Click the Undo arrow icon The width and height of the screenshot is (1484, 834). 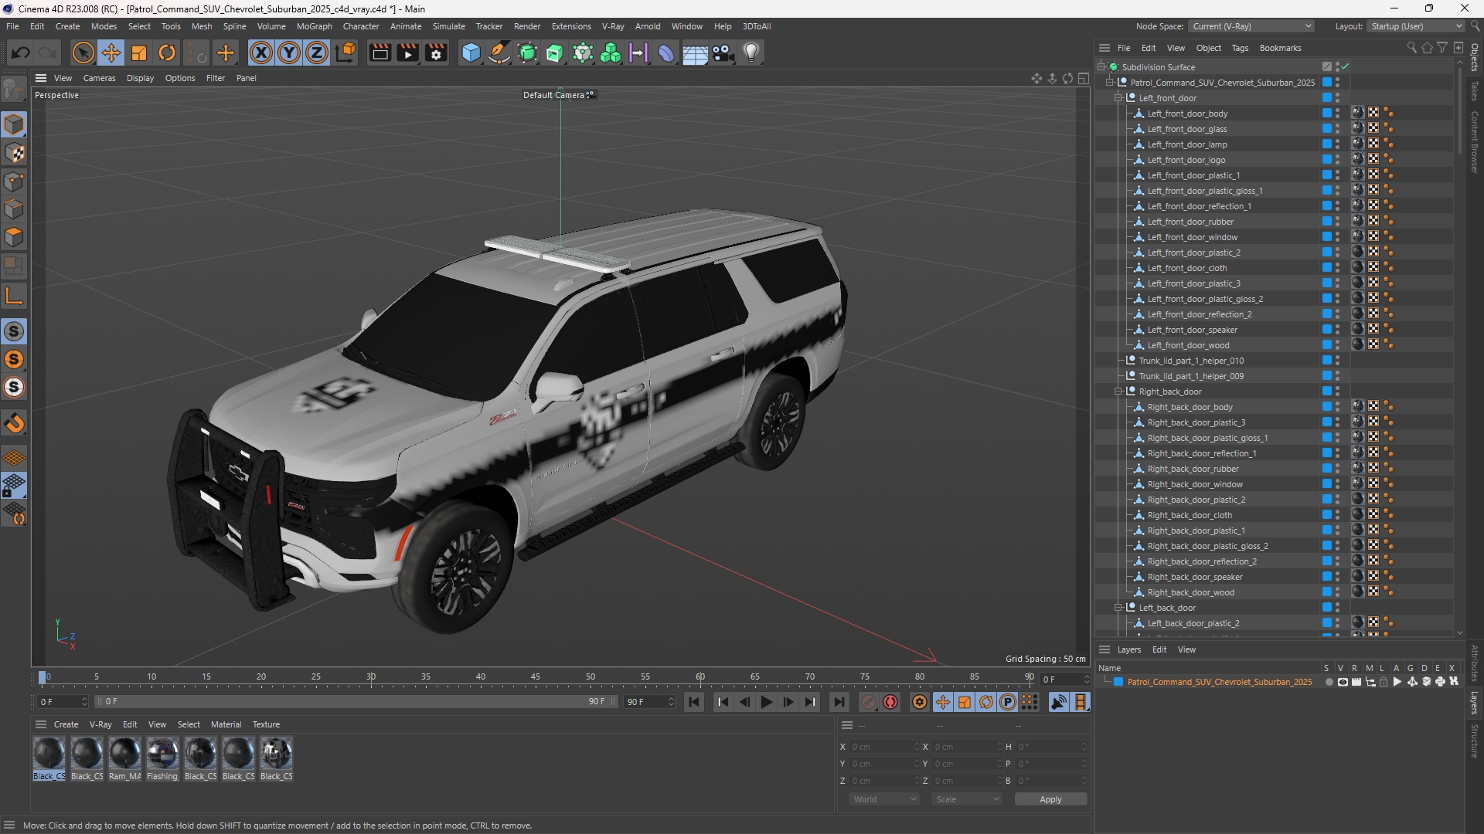click(21, 53)
